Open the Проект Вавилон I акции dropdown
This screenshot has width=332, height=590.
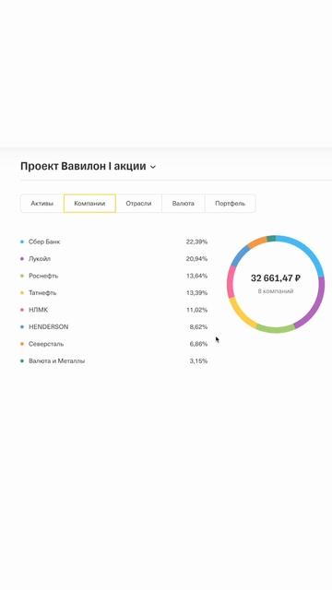tap(88, 166)
